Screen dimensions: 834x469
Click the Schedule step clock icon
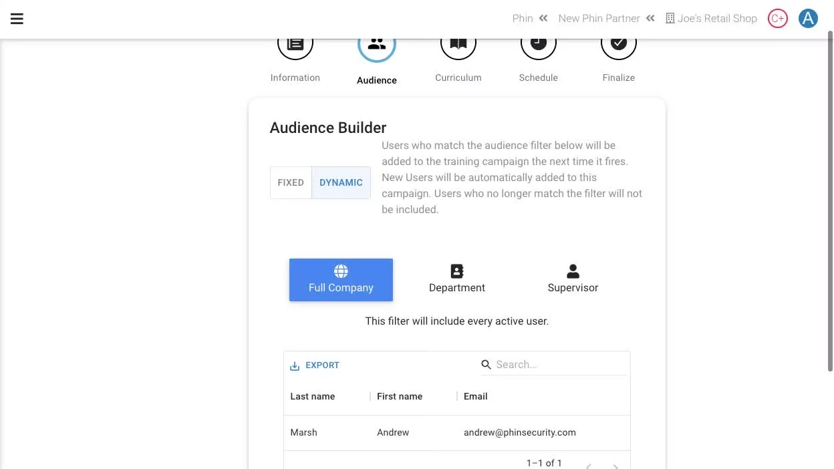point(539,44)
